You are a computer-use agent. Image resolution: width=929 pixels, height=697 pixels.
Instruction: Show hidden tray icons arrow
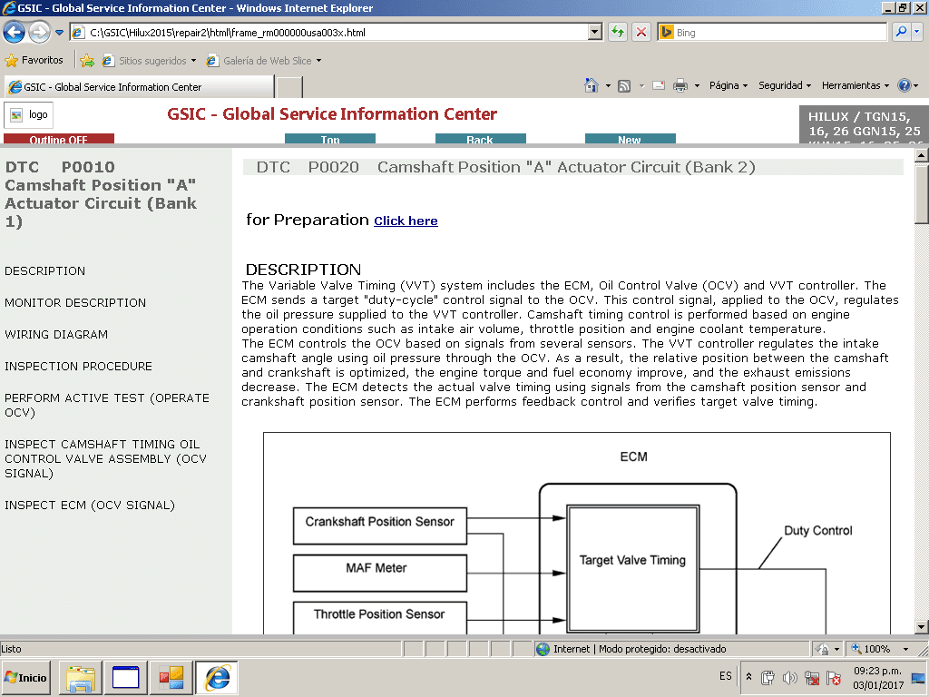click(748, 677)
